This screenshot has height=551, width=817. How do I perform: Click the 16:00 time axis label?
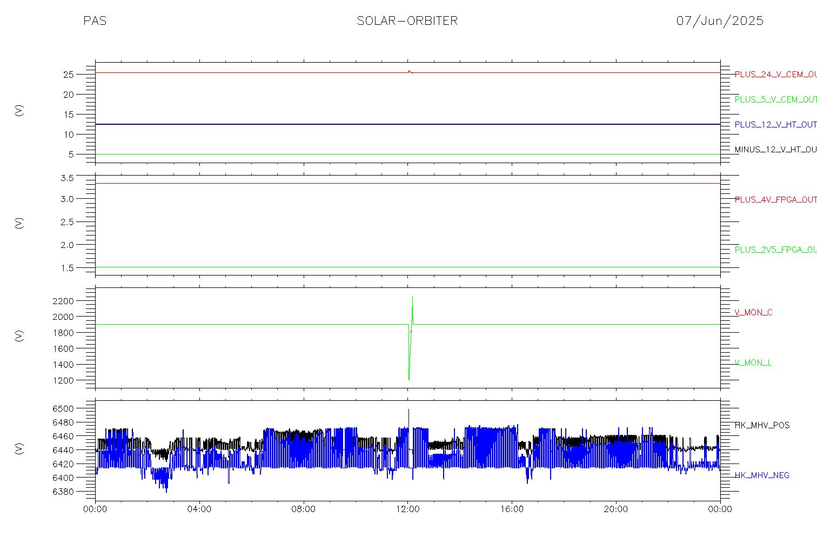512,509
